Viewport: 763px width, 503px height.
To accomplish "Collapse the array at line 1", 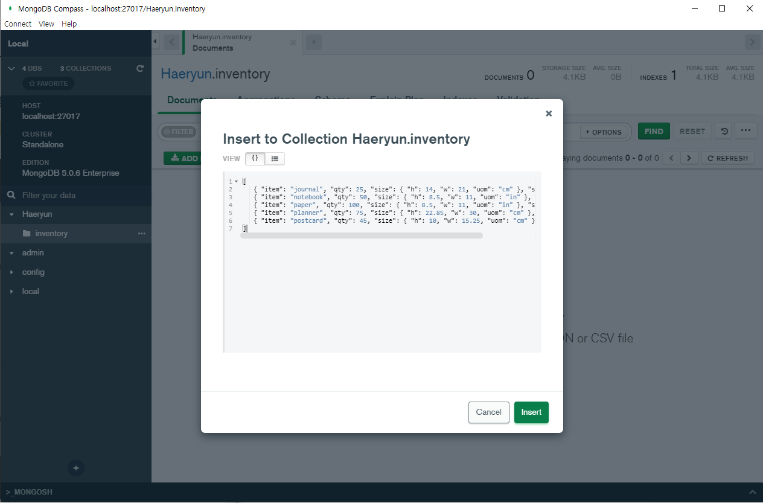I will (236, 182).
